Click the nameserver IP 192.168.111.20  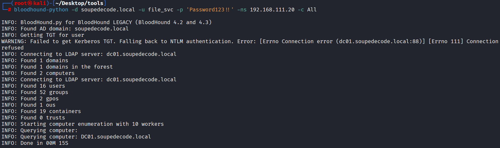[272, 10]
